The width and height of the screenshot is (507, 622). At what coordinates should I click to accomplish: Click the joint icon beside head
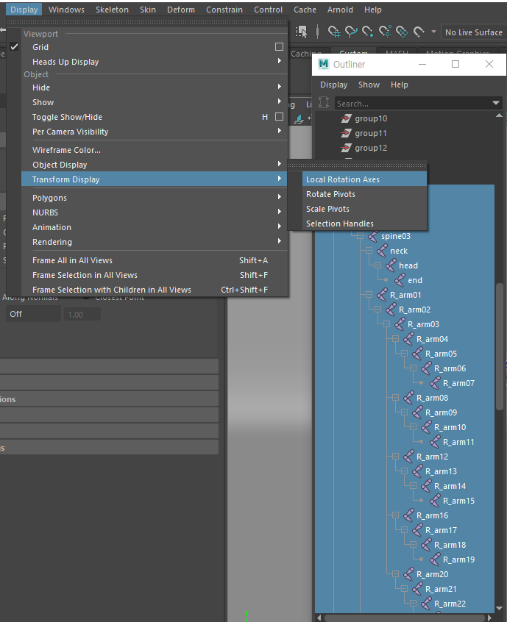391,265
